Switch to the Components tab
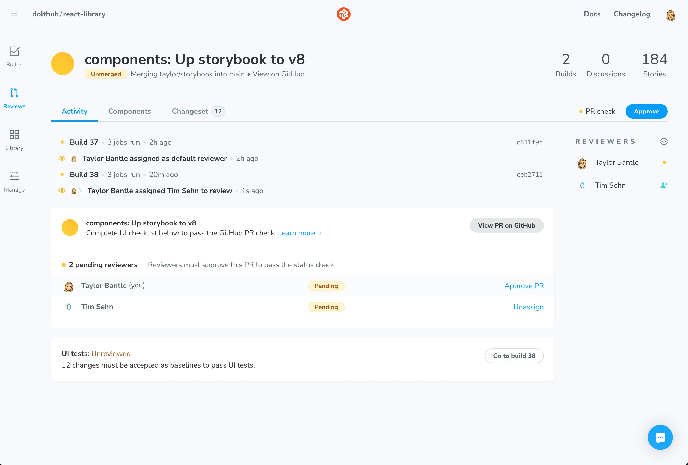This screenshot has width=688, height=465. pyautogui.click(x=130, y=111)
